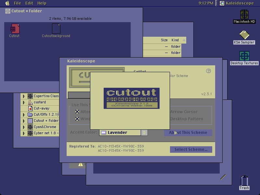Open the Edit menu

pos(29,3)
